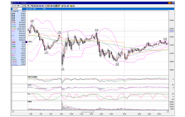Click the first tree-layout toolbar icon
The image size is (185, 117).
[x=32, y=6]
